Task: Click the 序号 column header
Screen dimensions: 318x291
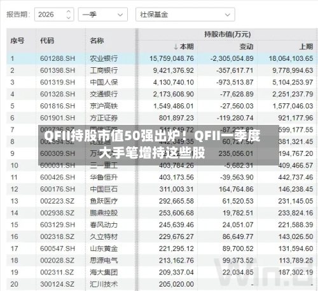Action: [17, 41]
